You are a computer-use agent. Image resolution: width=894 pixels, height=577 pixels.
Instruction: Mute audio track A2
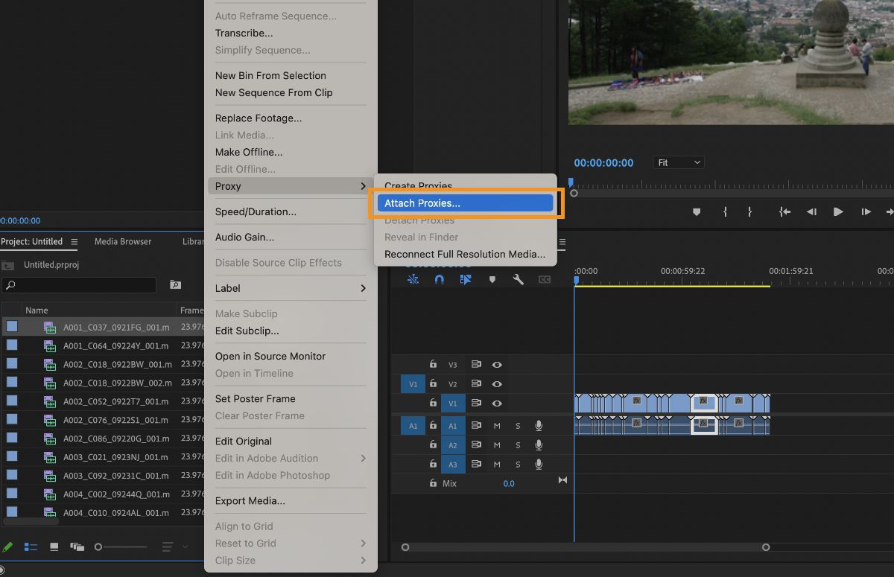tap(497, 444)
